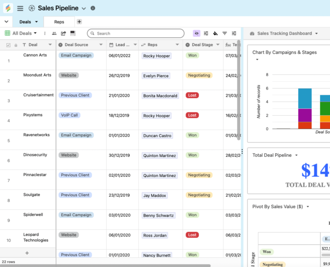Switch to the Reps tab
Image resolution: width=330 pixels, height=267 pixels.
pos(59,21)
